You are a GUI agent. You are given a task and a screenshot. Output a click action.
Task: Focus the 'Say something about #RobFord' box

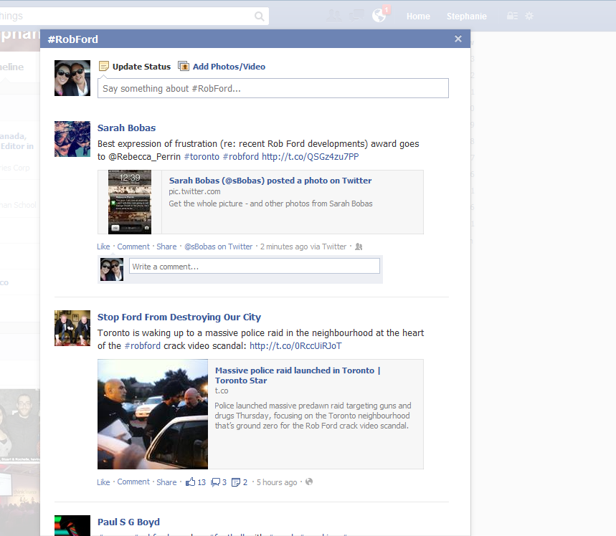point(273,88)
